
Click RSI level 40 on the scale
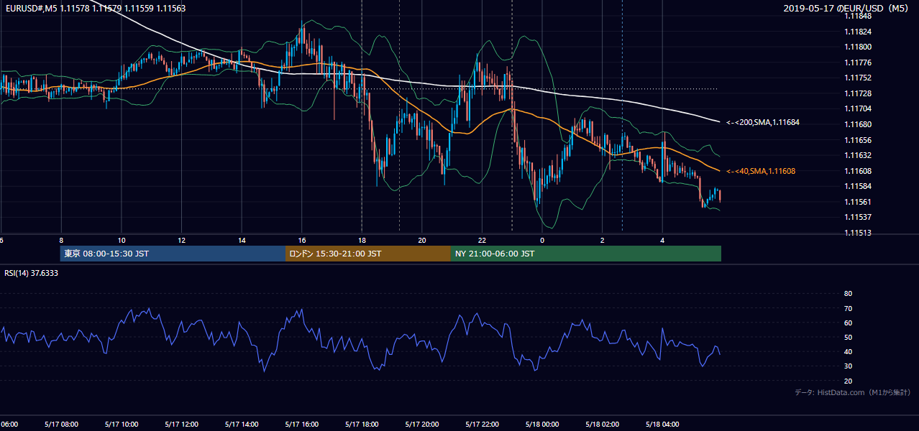(848, 351)
